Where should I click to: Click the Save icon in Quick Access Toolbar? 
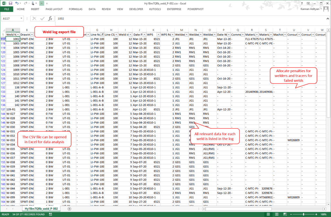pos(10,3)
